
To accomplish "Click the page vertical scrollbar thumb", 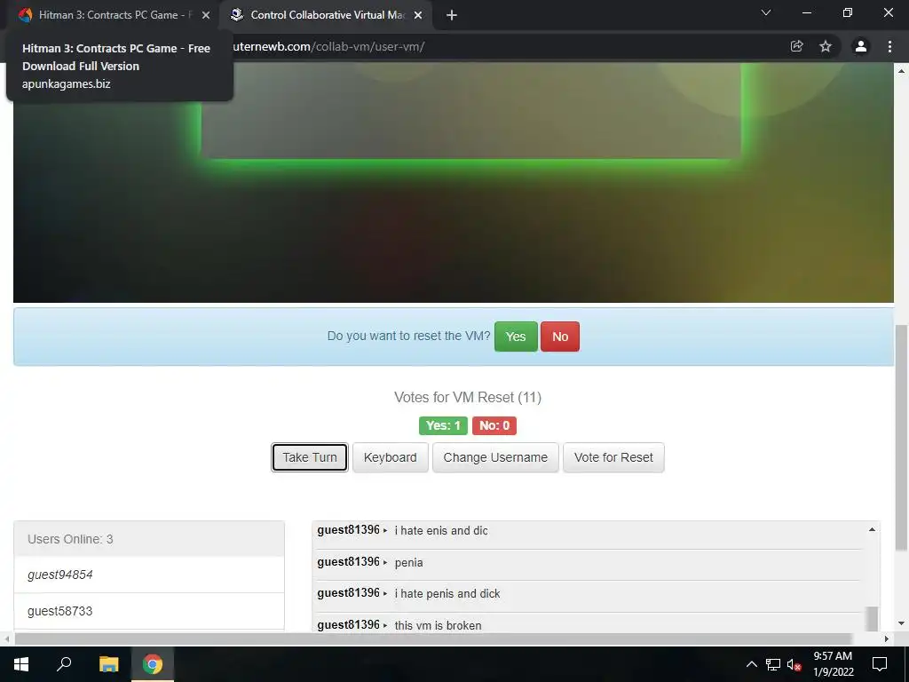I will (x=901, y=437).
